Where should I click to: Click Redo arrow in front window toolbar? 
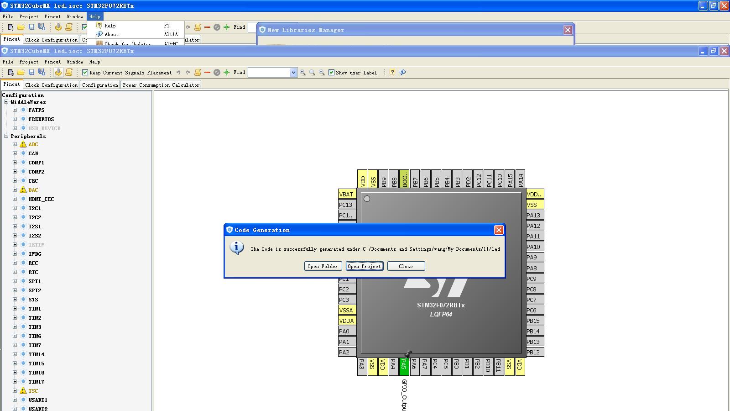[188, 72]
